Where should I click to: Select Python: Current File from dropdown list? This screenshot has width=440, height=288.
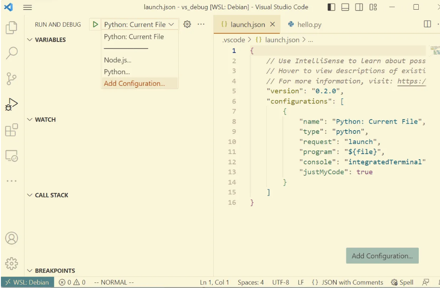[x=139, y=37]
